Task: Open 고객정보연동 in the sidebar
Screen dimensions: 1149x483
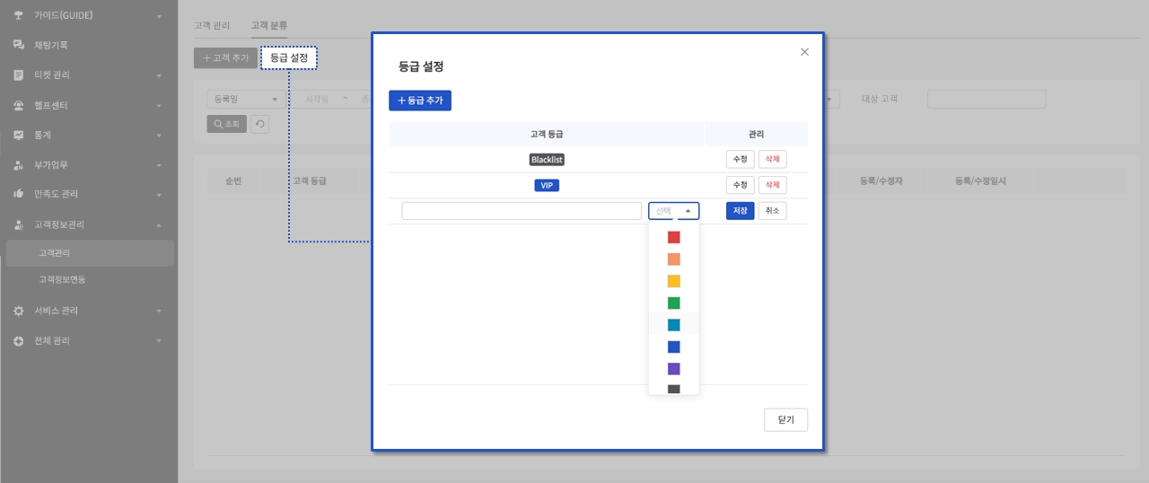Action: (x=62, y=280)
